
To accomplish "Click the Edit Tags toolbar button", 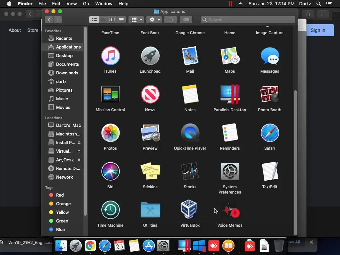I will [186, 20].
